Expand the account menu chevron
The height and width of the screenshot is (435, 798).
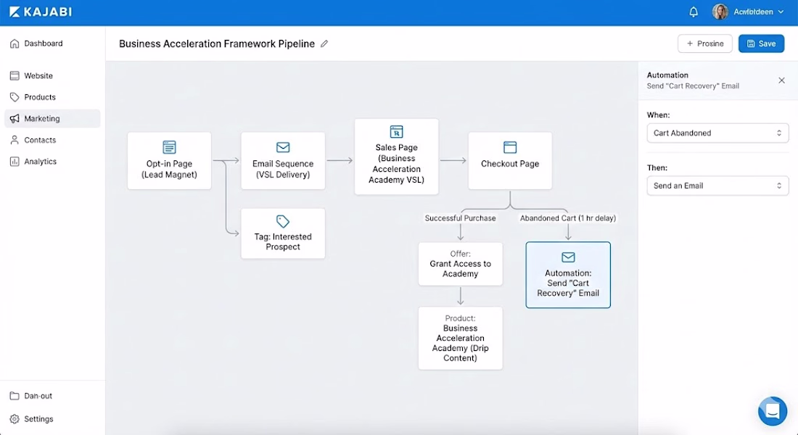point(781,12)
